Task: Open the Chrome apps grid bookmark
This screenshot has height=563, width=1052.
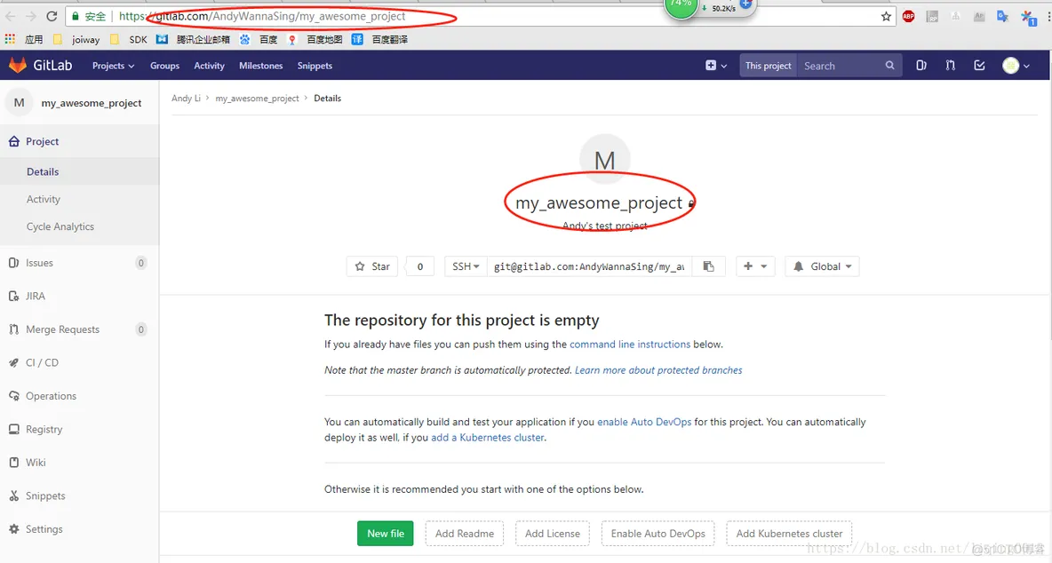Action: [10, 40]
